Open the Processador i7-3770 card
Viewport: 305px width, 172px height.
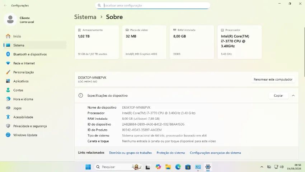[239, 42]
